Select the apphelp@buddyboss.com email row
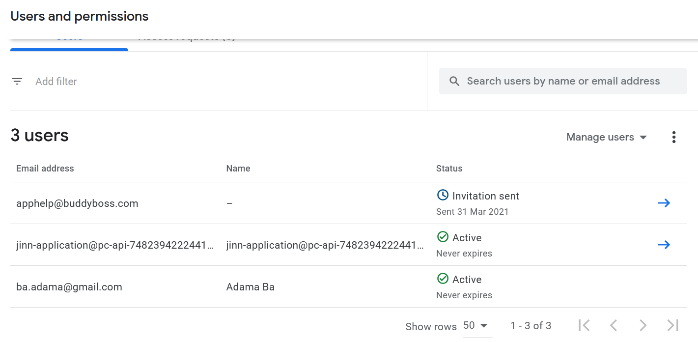Screen dimensions: 698x342 77,203
